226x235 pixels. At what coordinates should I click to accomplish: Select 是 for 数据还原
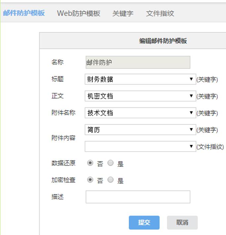click(111, 163)
